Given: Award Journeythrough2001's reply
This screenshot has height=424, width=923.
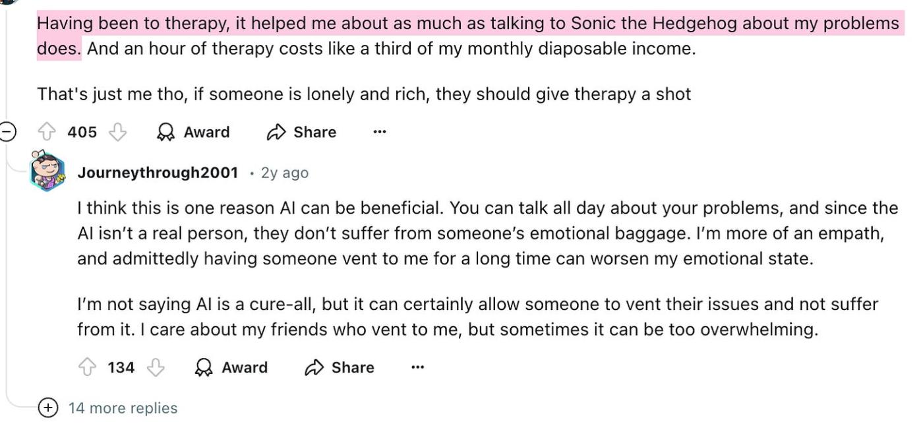Looking at the screenshot, I should (231, 368).
